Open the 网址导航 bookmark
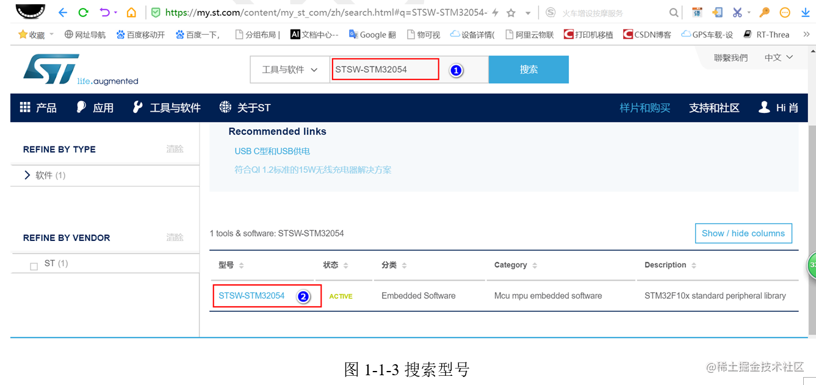The height and width of the screenshot is (385, 816). [x=85, y=35]
